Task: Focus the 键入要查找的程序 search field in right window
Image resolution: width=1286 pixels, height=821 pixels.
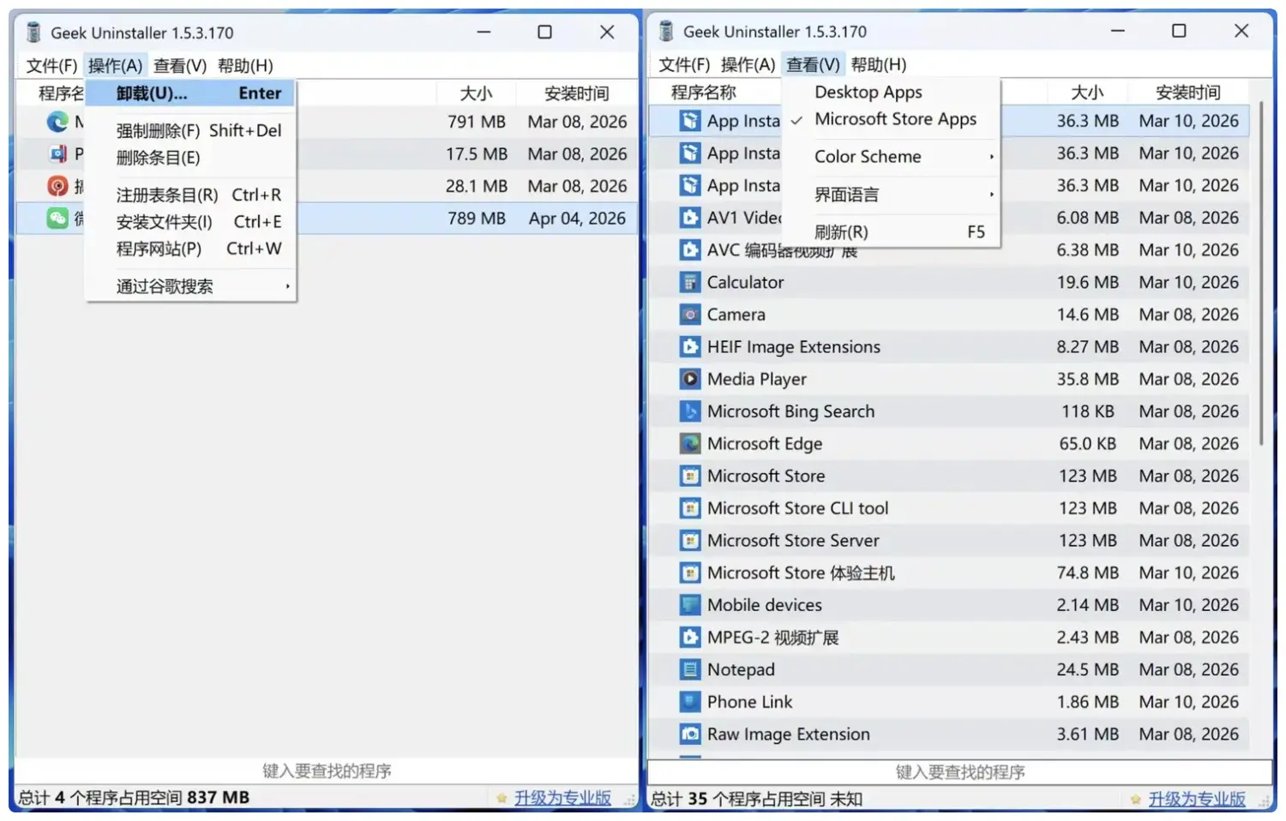Action: coord(960,772)
